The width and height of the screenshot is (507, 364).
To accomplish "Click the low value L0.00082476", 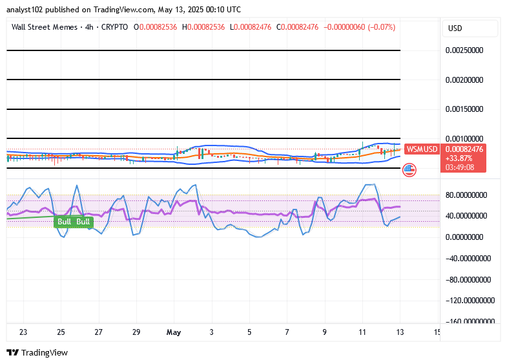I will pos(251,27).
